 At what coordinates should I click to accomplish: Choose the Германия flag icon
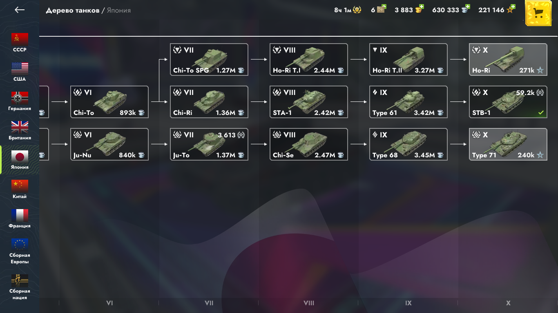tap(20, 98)
